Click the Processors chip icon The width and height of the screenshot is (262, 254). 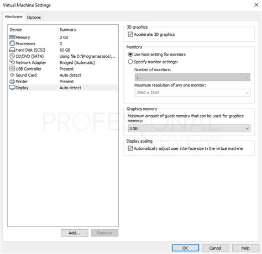[x=12, y=44]
